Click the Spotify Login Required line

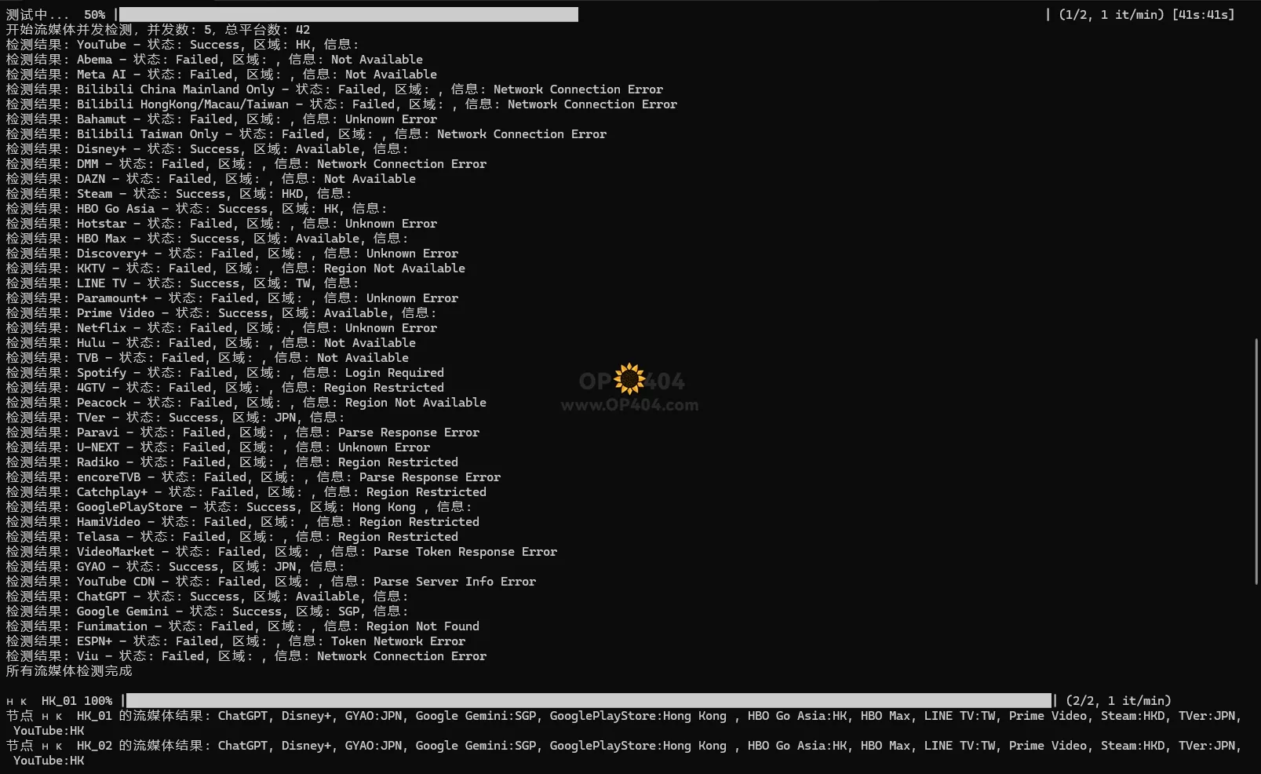[225, 373]
